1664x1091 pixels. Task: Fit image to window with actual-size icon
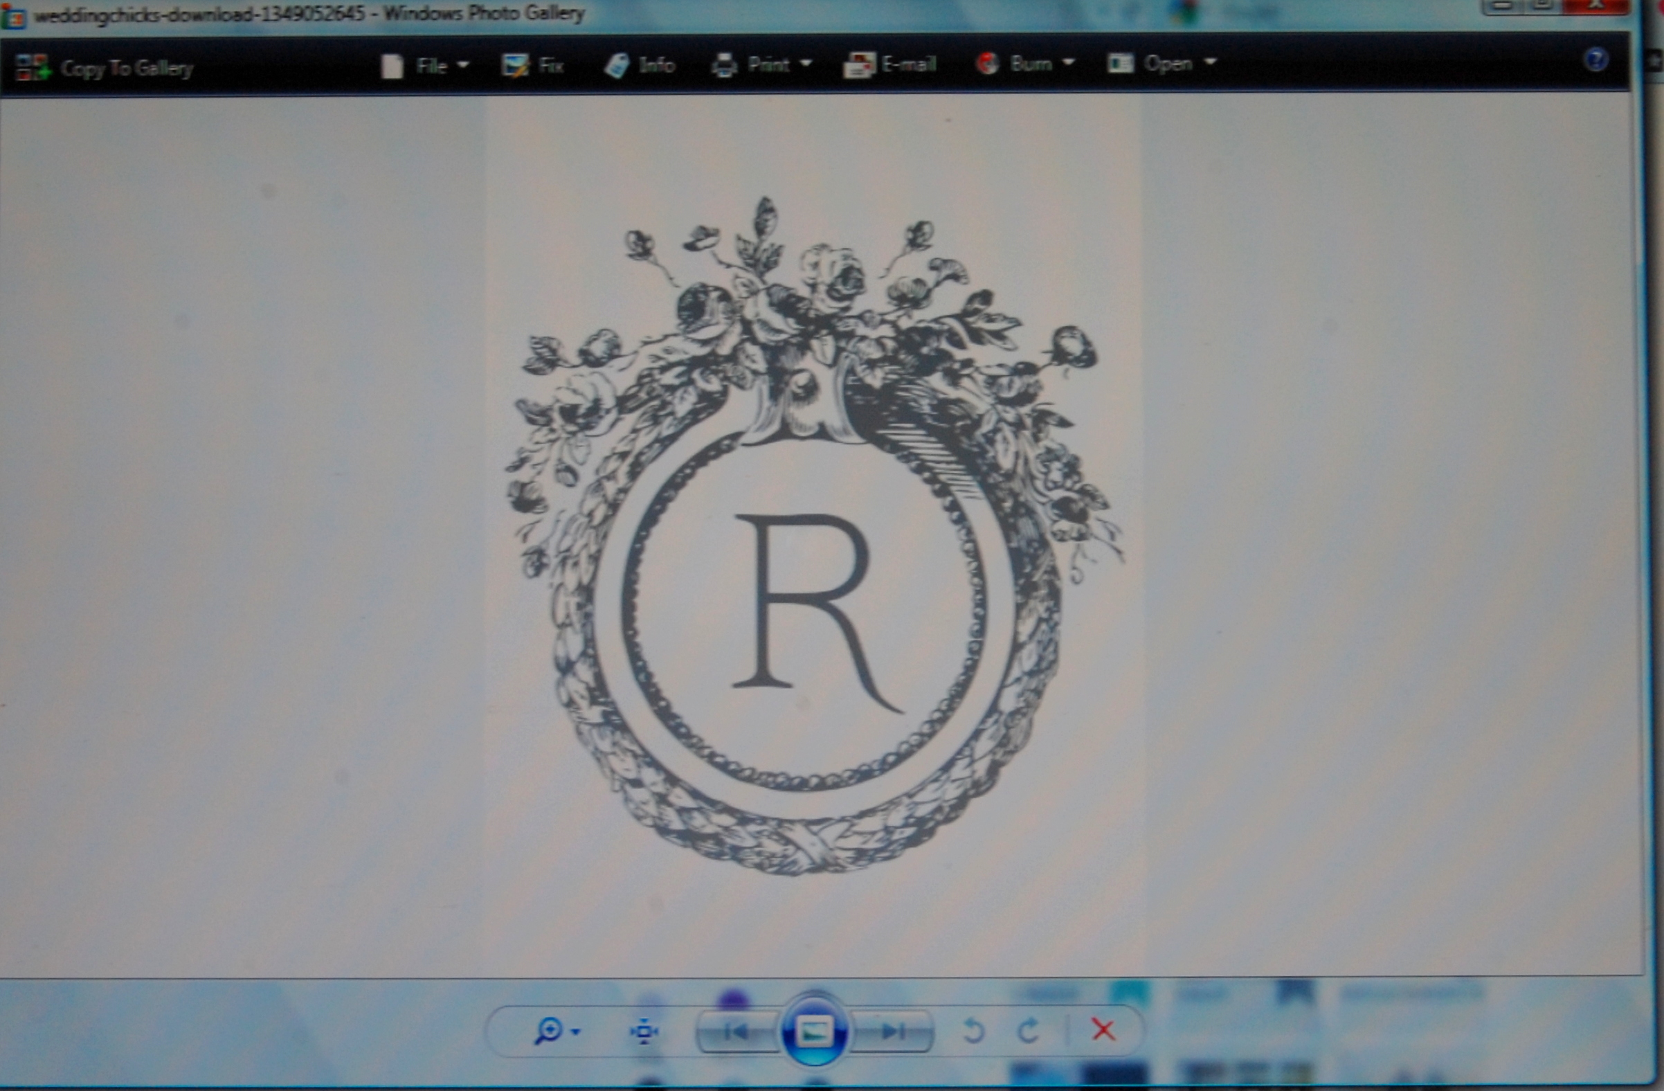[x=644, y=1031]
